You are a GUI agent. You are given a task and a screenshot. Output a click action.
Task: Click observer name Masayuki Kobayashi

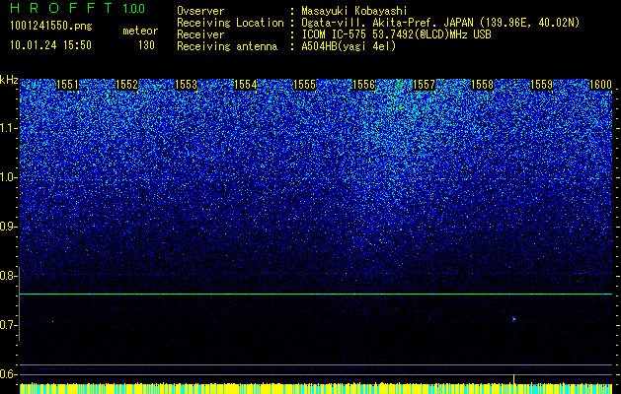click(x=353, y=12)
